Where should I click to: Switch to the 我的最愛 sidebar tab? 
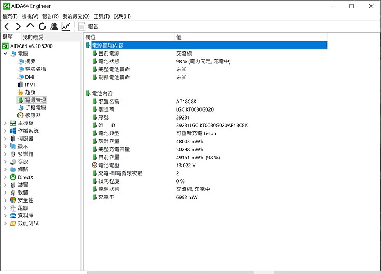pos(33,37)
